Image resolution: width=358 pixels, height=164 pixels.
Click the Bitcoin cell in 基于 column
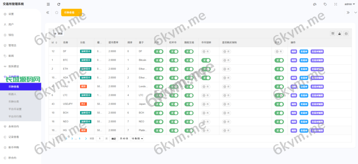[x=143, y=60]
